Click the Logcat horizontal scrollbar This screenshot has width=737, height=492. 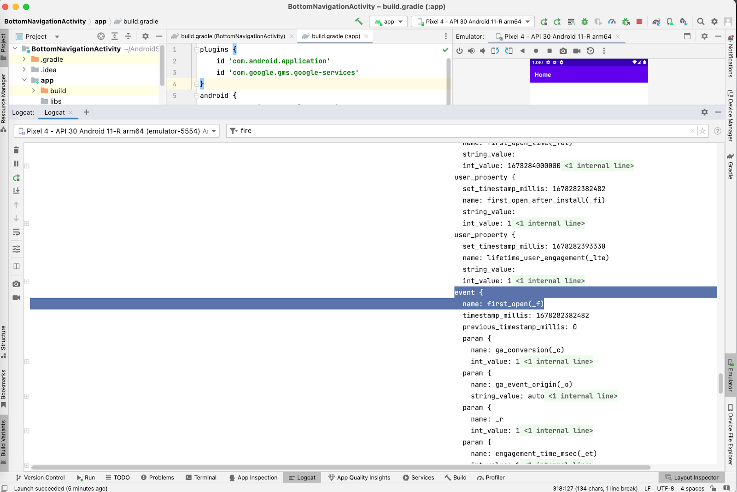(340, 467)
